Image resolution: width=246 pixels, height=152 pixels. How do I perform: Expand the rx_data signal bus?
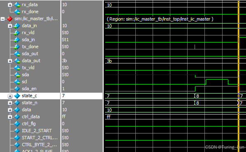click(x=10, y=5)
